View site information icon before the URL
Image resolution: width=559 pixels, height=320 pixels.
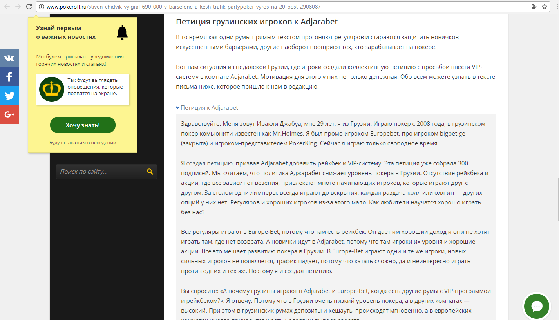click(42, 7)
